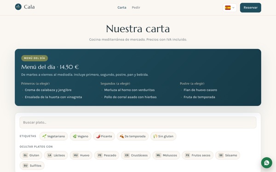Toggle the De temporada tag filter
The width and height of the screenshot is (276, 172).
[132, 136]
